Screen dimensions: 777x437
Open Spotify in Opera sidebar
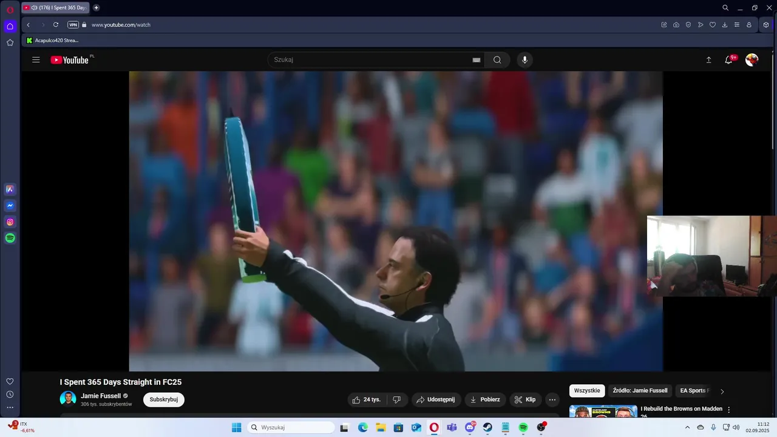[10, 239]
